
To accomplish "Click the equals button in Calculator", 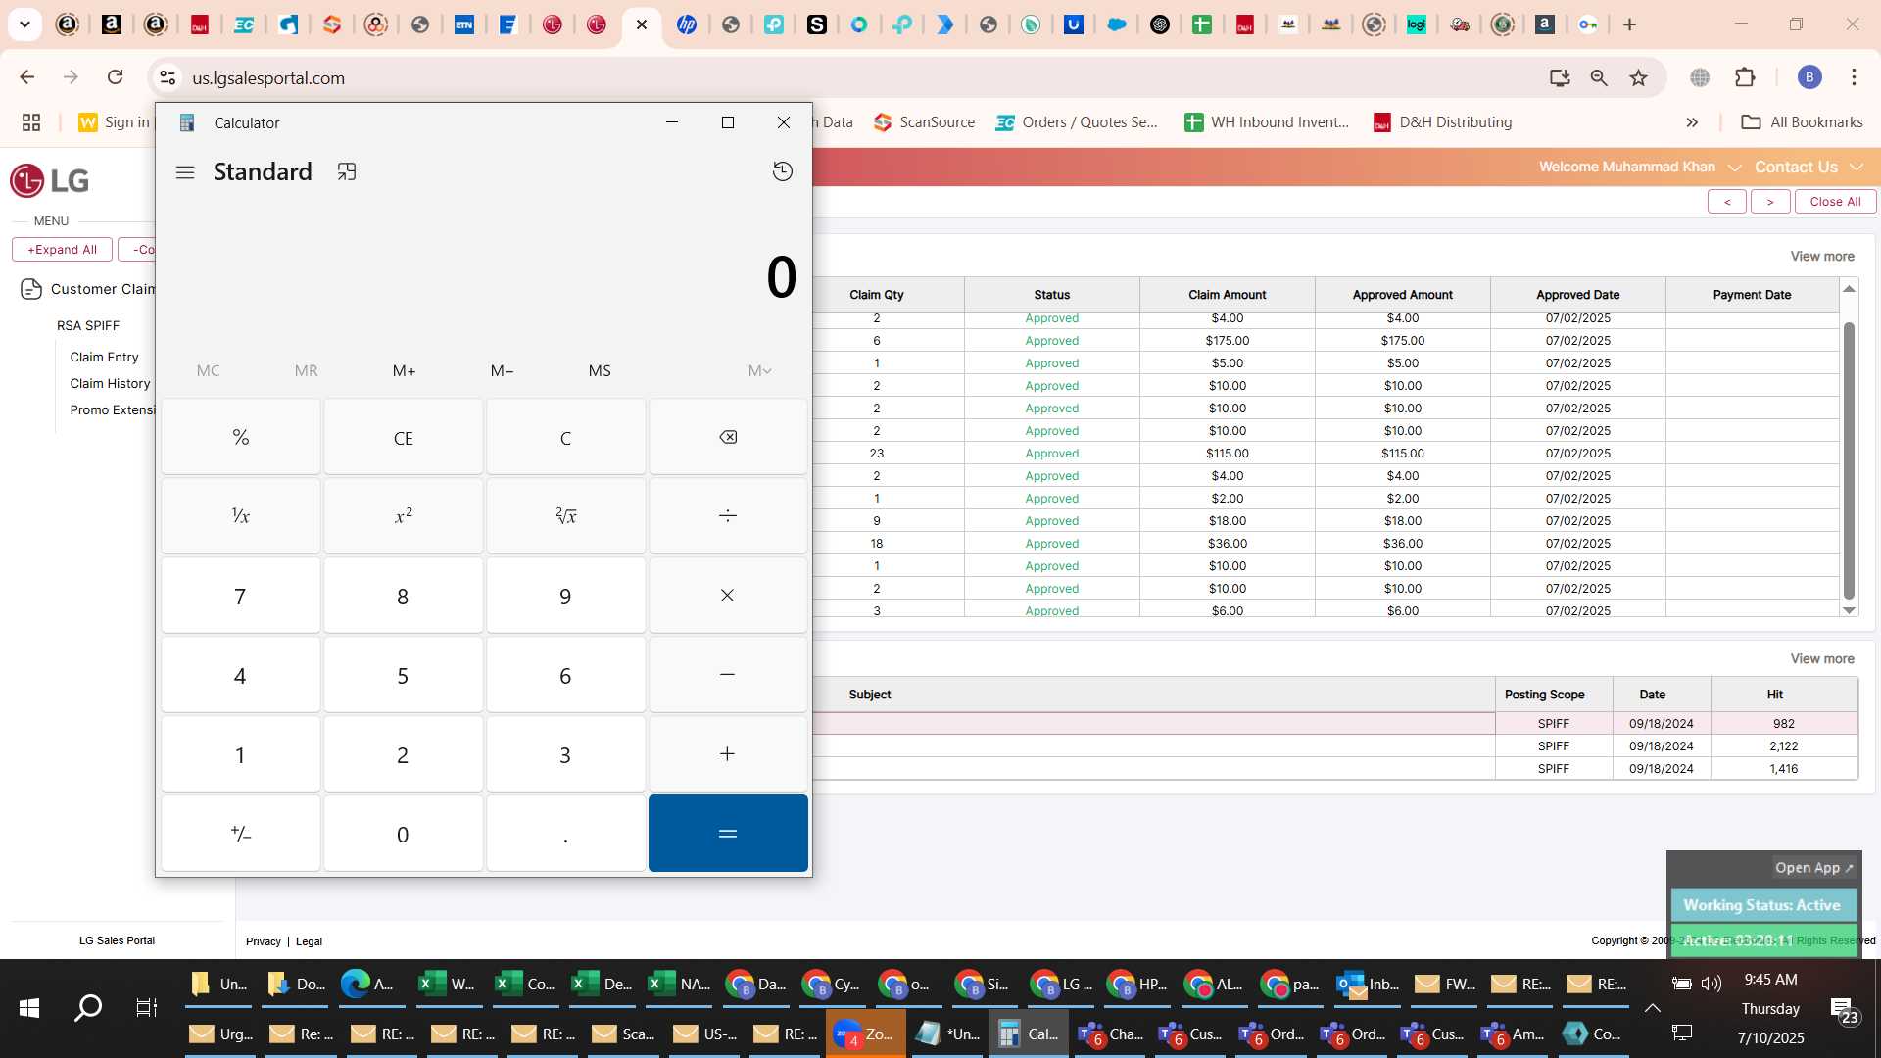I will pos(728,834).
